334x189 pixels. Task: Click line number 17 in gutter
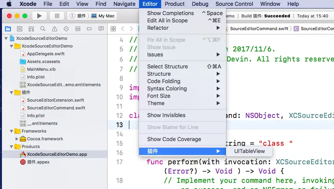120,162
